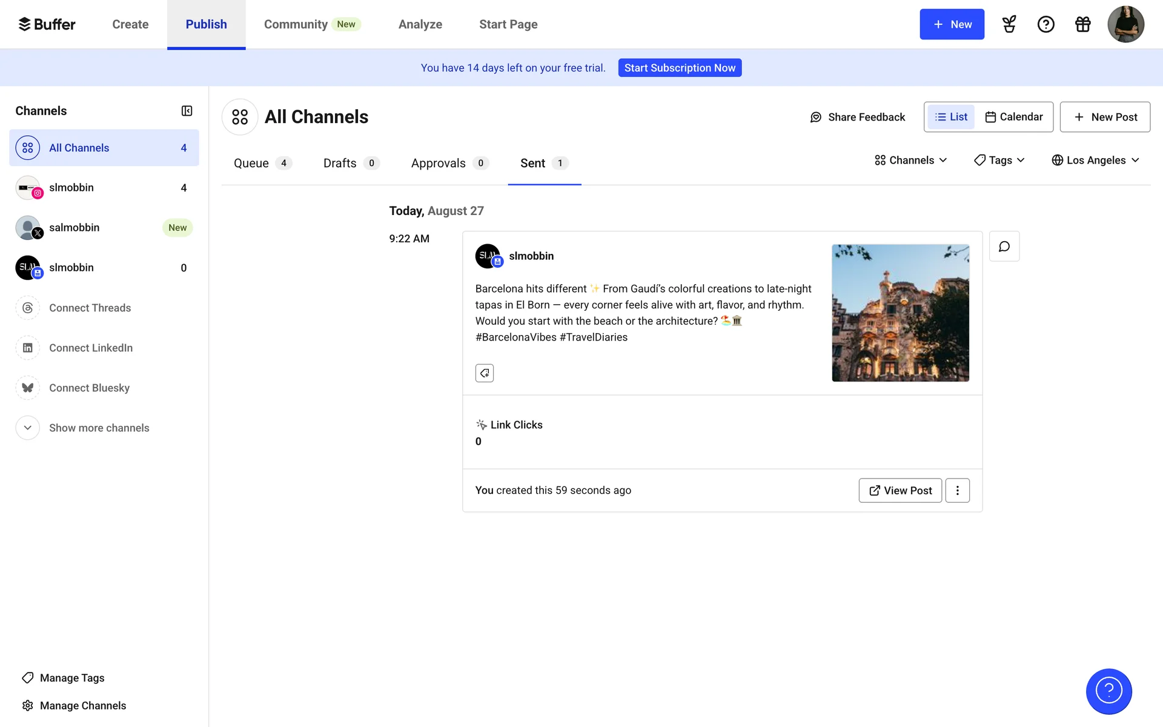Open the Tags filter dropdown
This screenshot has height=727, width=1163.
[x=999, y=160]
